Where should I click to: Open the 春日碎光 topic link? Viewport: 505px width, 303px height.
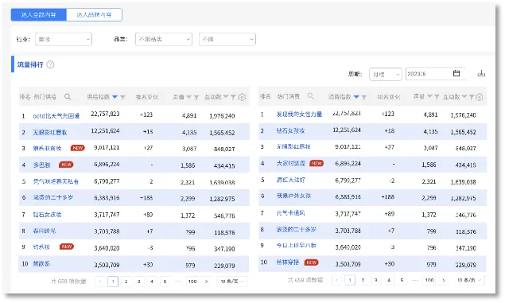[x=45, y=231]
